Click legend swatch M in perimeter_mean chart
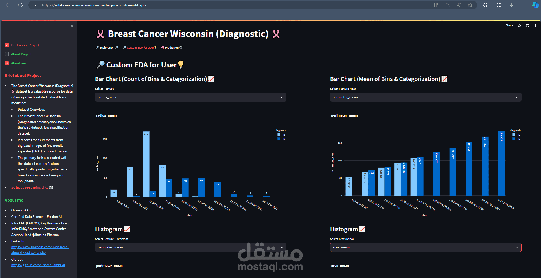Screen dimensions: 541x278 (514, 139)
